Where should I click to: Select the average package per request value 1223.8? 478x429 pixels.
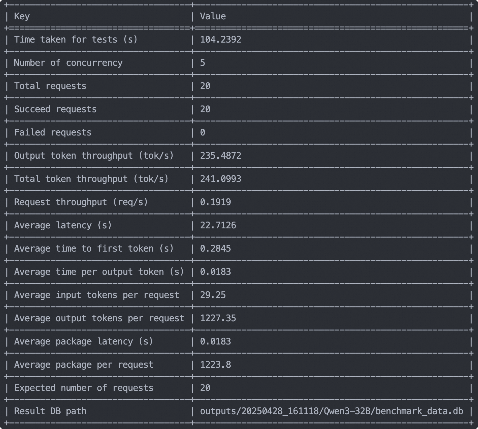pos(215,365)
